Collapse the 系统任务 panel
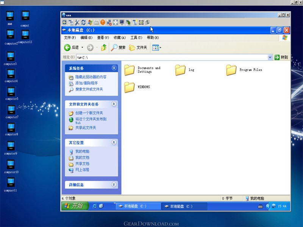Viewport: 303px width, 227px height. (114, 68)
